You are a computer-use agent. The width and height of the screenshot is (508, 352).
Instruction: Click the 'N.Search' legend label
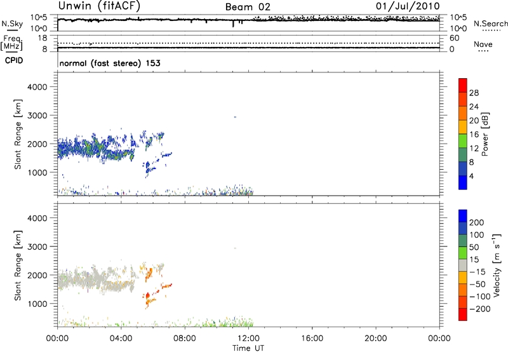tap(490, 24)
